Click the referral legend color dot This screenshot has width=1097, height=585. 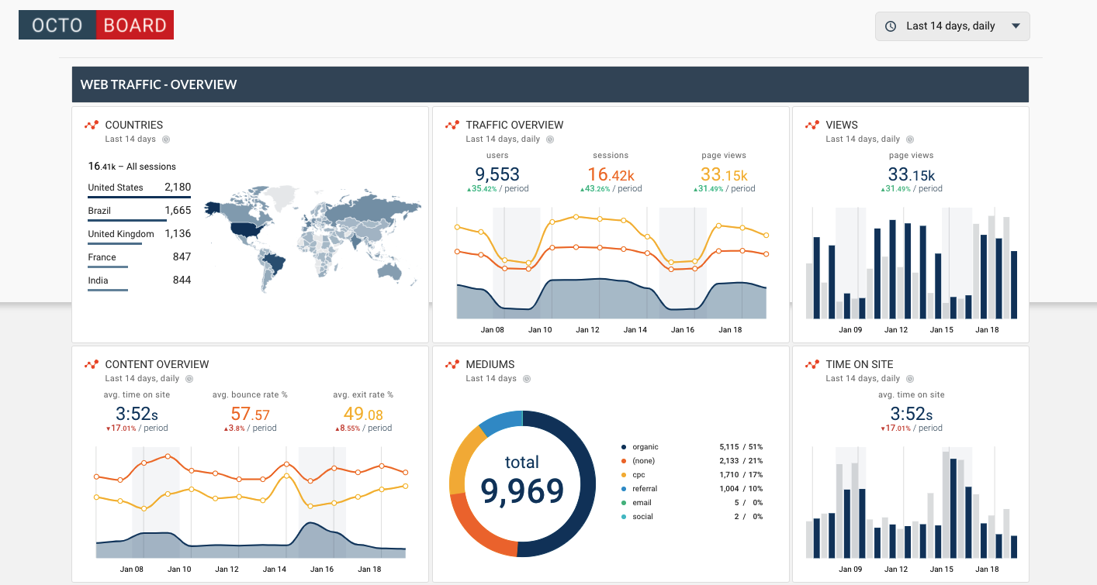tap(624, 489)
